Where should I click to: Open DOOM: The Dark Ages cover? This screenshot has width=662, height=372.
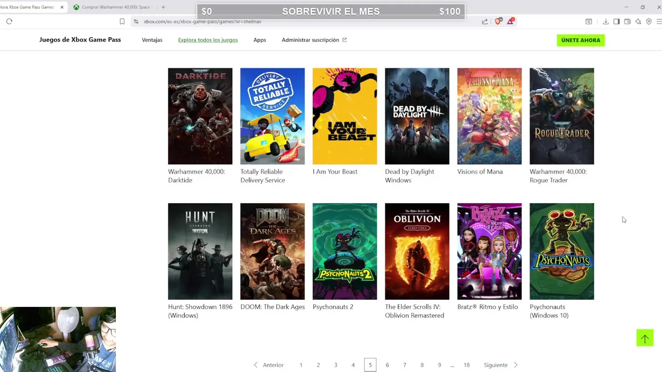[273, 252]
